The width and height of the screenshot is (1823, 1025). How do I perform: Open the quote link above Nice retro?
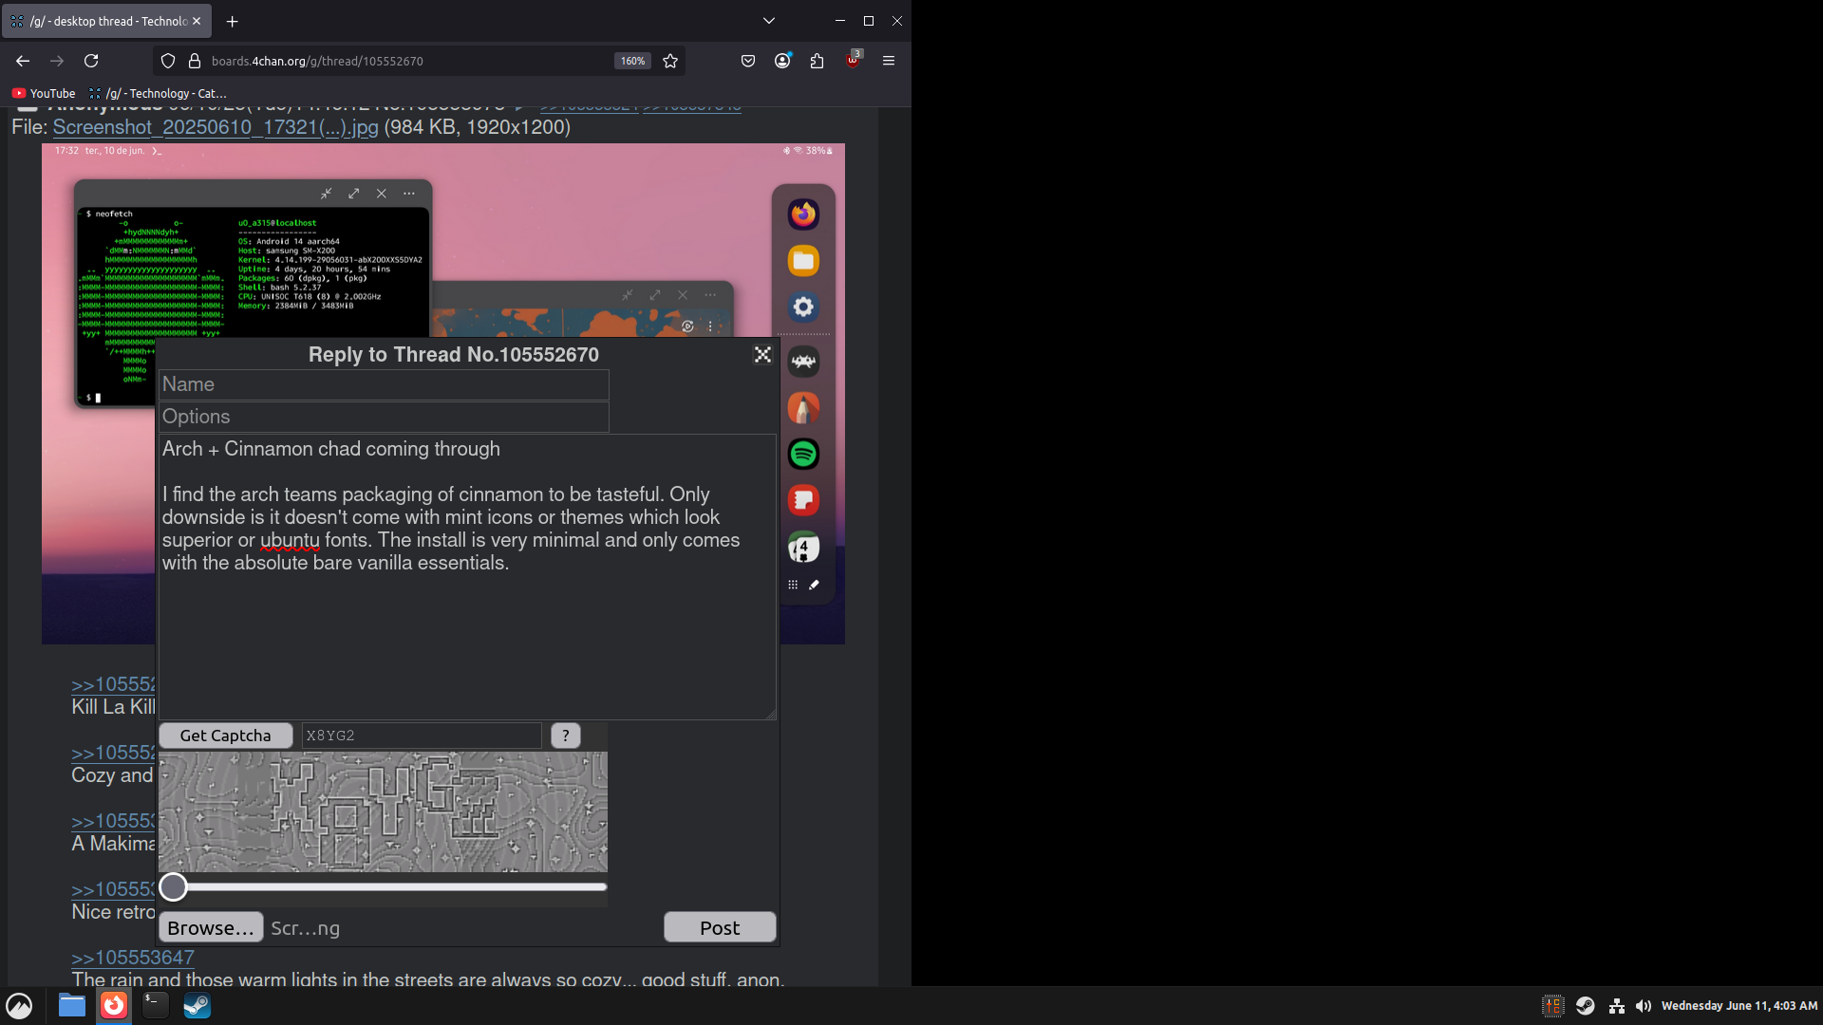113,889
